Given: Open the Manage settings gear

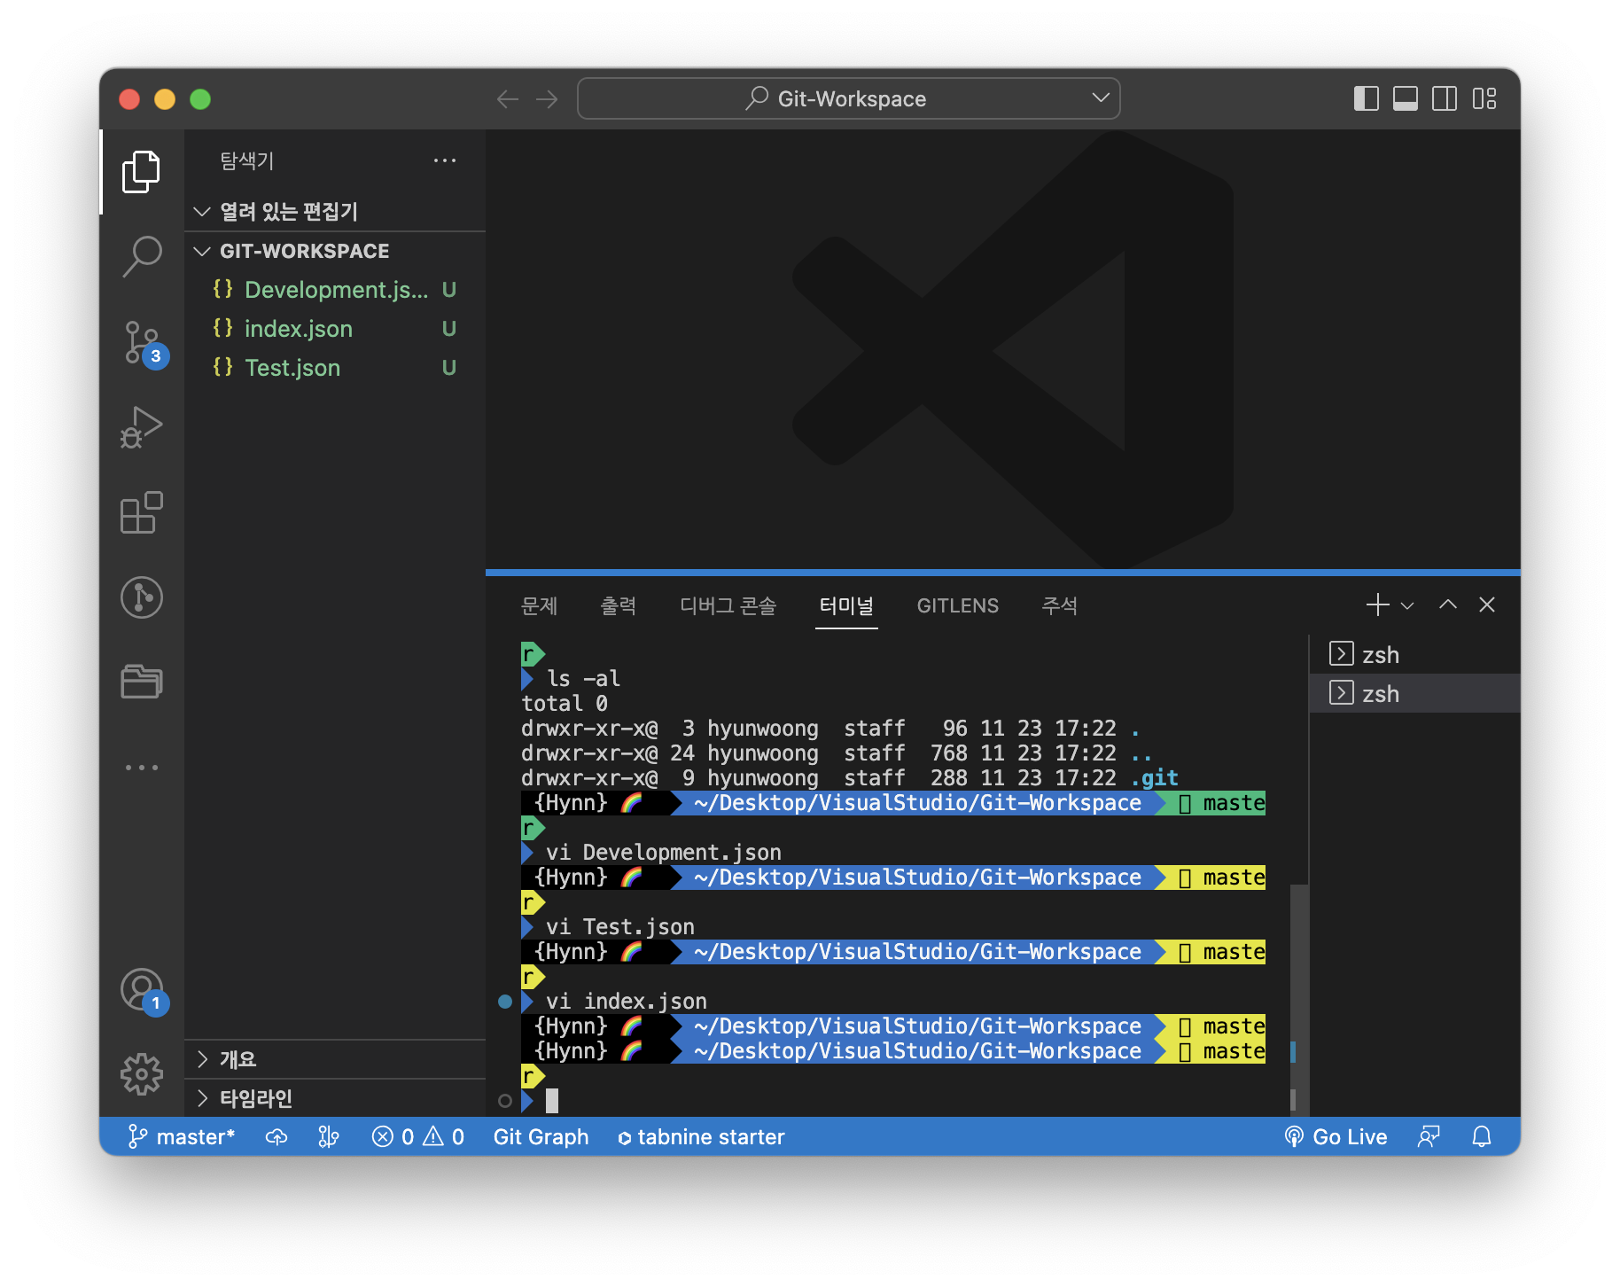Looking at the screenshot, I should (141, 1074).
